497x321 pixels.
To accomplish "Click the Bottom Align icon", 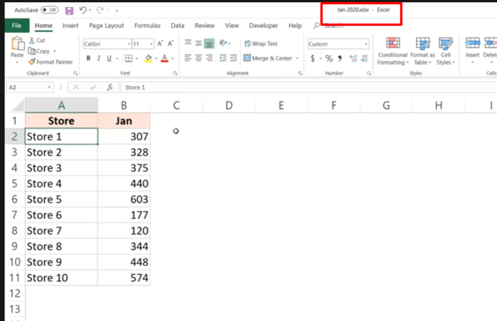I will tap(209, 44).
